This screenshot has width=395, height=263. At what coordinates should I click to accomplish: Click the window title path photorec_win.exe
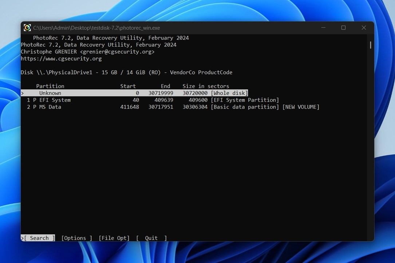point(96,28)
